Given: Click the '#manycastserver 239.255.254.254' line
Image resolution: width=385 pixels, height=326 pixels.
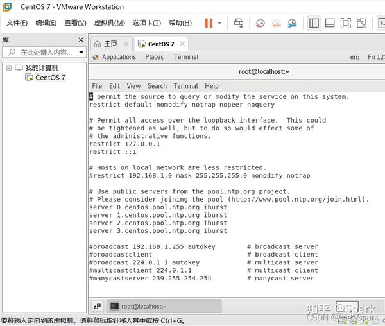Looking at the screenshot, I should (x=150, y=279).
